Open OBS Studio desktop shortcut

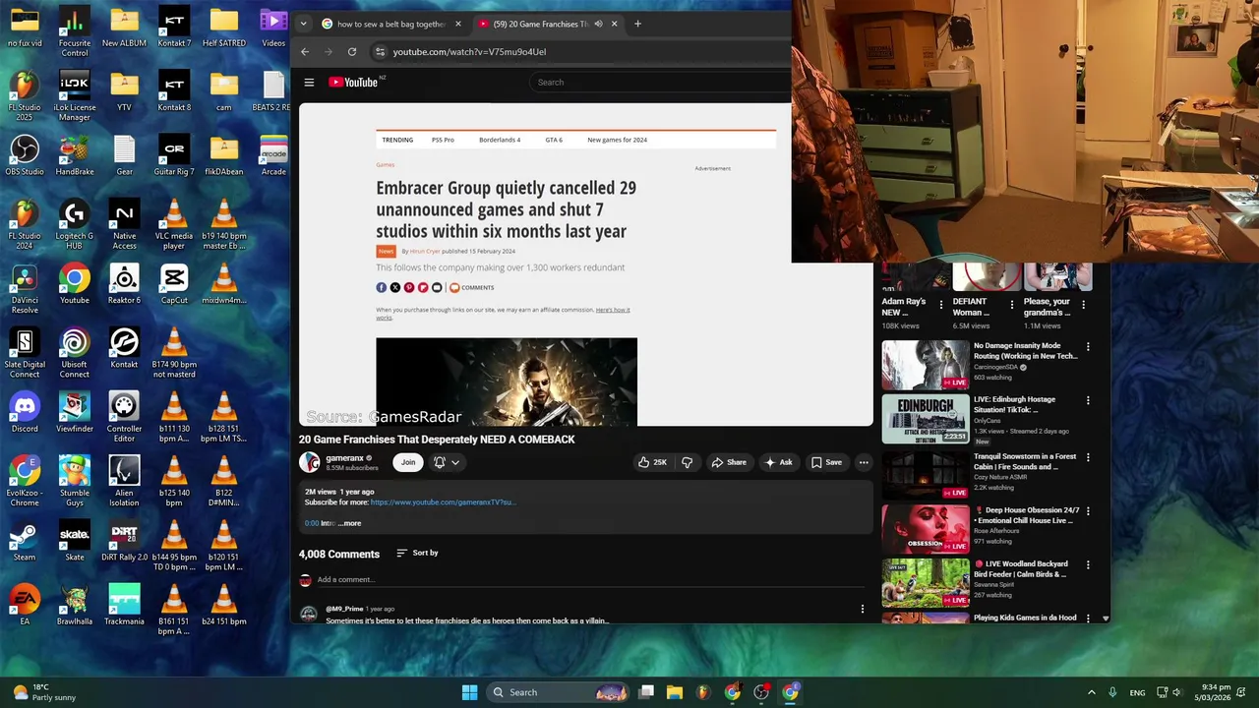pyautogui.click(x=25, y=156)
